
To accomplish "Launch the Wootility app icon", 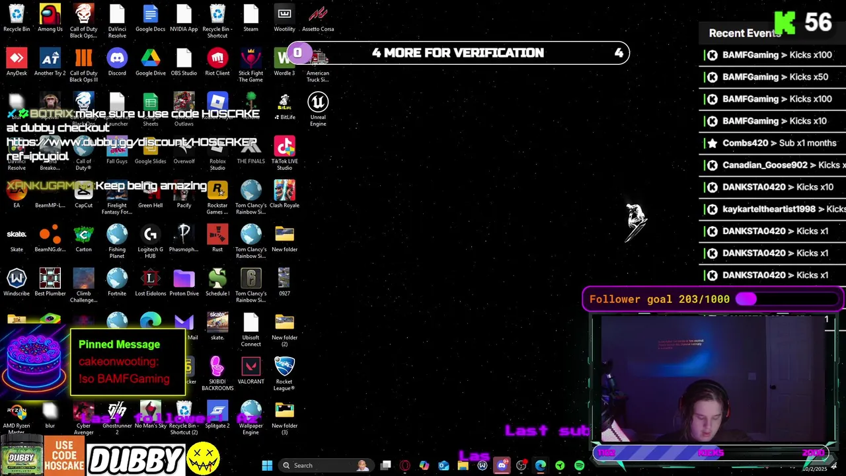I will point(284,18).
